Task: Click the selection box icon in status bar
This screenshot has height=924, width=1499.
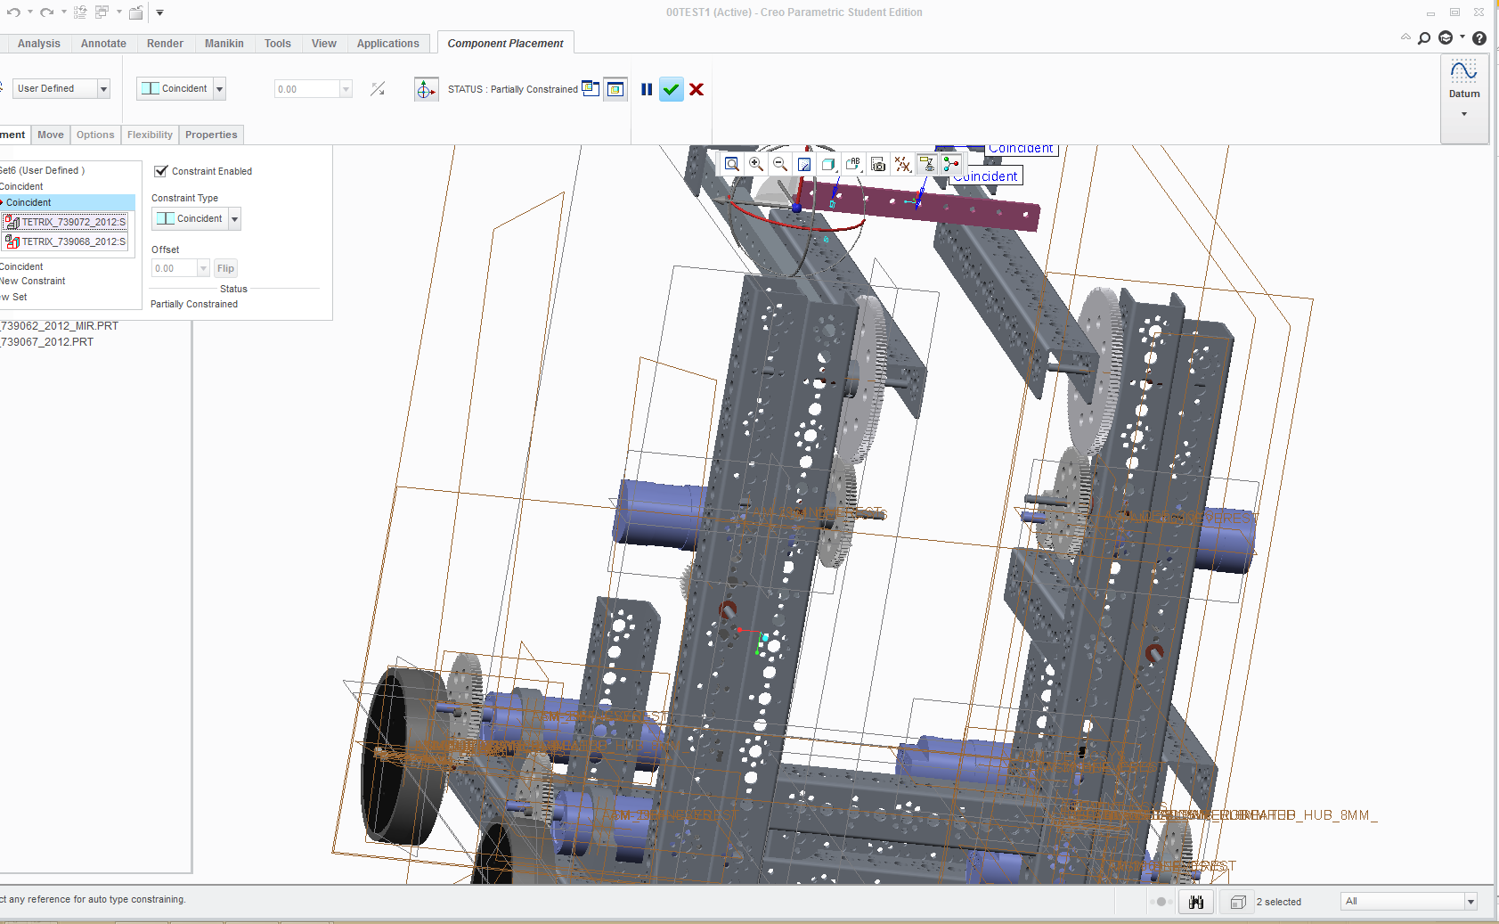Action: (1237, 902)
